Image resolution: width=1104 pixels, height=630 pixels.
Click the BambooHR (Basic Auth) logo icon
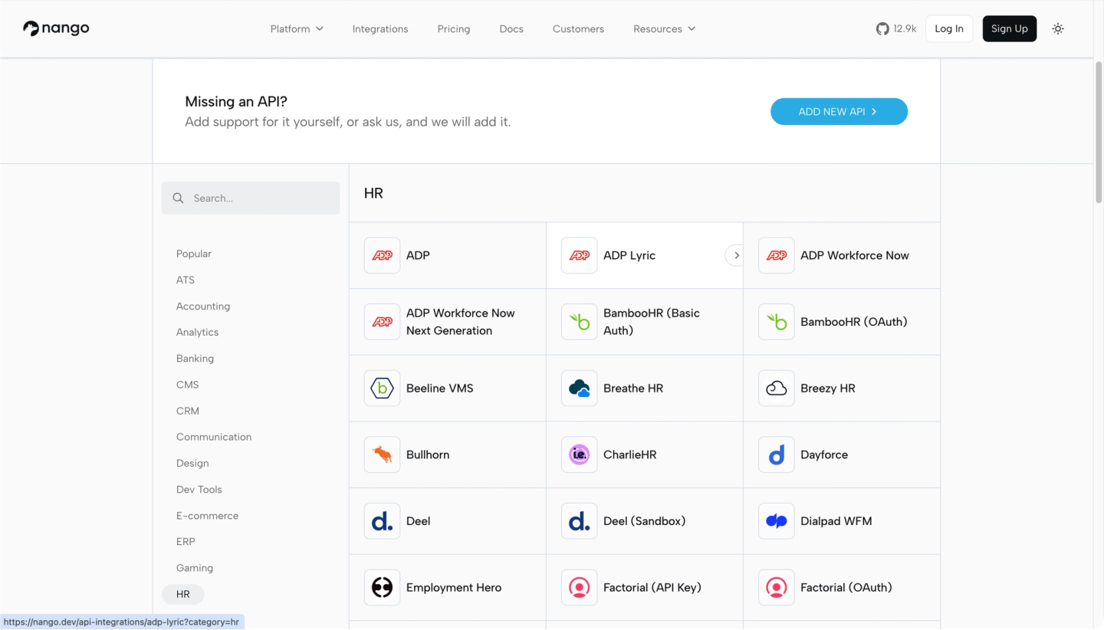coord(579,322)
